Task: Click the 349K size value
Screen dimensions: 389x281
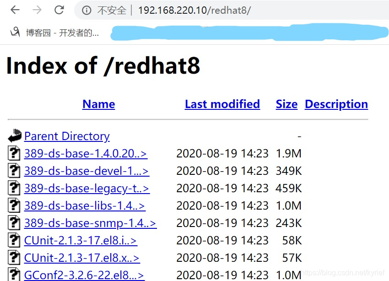Action: (289, 171)
